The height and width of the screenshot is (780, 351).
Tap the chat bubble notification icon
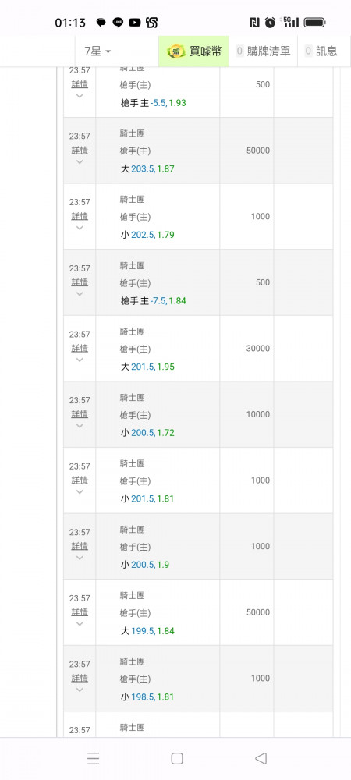click(101, 23)
